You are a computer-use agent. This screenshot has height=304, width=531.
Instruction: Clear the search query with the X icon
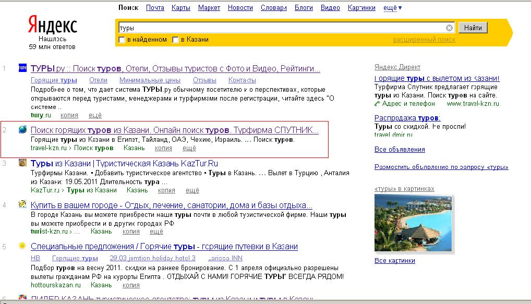448,28
